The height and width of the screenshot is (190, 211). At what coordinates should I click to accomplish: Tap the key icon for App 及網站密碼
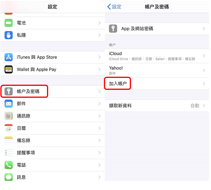(x=113, y=29)
